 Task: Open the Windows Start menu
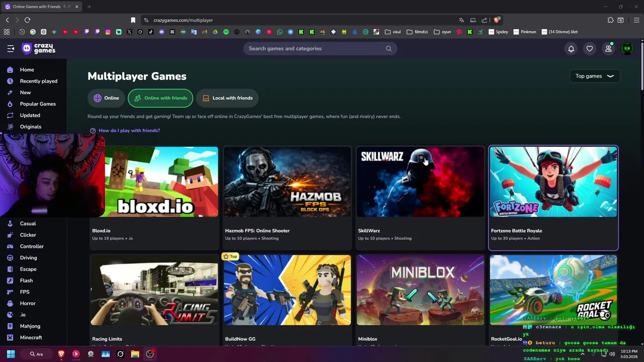click(x=11, y=354)
